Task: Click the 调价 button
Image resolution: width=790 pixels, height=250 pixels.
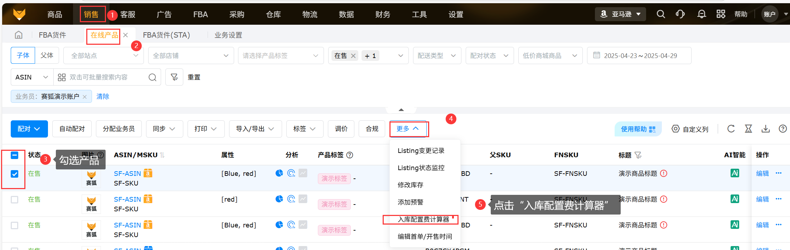Action: coord(341,129)
